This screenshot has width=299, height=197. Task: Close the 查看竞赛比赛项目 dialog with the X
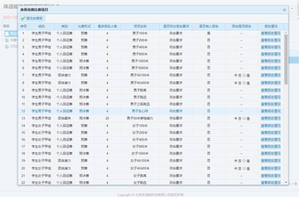(x=284, y=10)
